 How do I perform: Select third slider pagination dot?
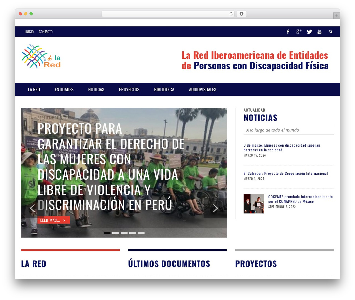pos(124,233)
